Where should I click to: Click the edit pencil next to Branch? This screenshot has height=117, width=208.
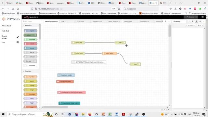pos(18,37)
